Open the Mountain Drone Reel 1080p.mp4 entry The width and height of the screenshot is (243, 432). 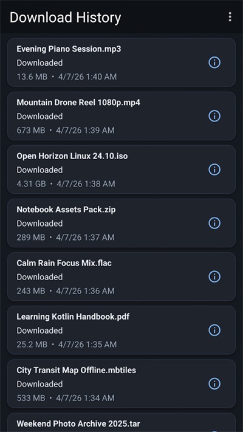coord(122,116)
